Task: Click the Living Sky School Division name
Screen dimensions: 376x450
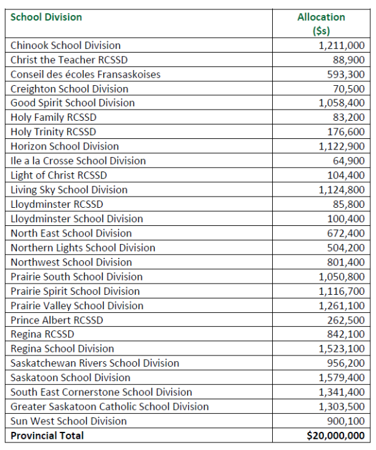Action: (x=69, y=190)
